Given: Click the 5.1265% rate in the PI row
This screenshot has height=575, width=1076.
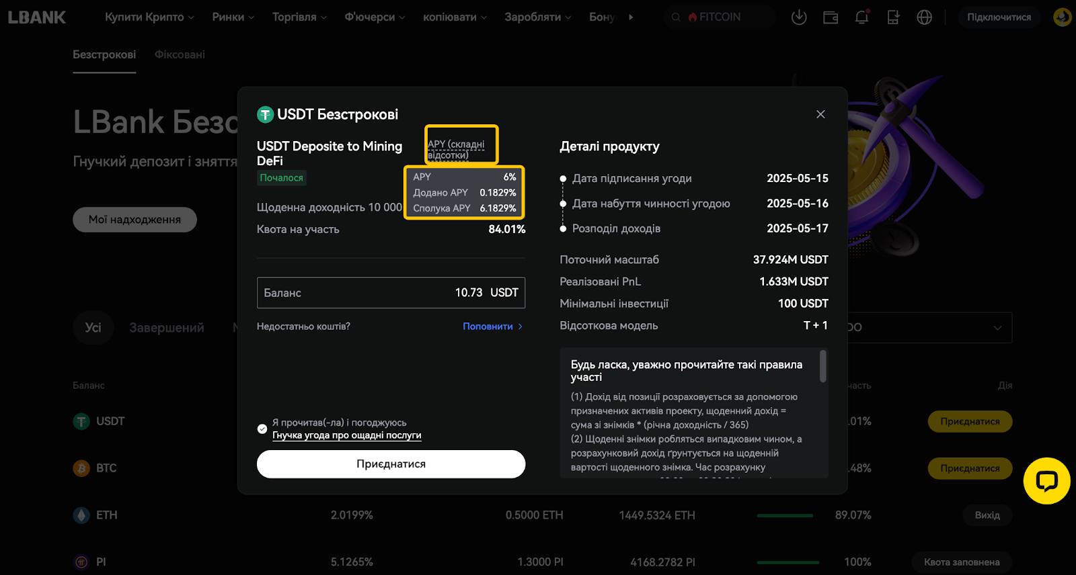Looking at the screenshot, I should pos(352,562).
